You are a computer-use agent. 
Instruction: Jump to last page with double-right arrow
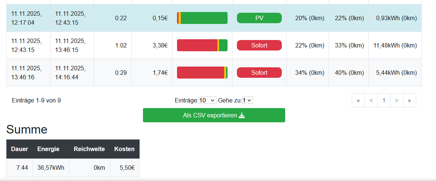409,100
